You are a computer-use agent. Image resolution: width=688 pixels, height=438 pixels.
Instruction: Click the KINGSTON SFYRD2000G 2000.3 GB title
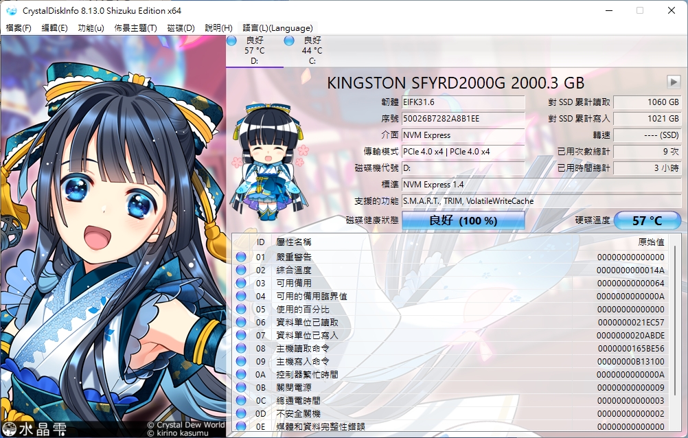(455, 83)
